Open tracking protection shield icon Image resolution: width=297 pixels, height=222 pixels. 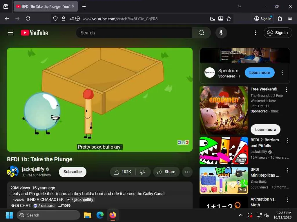pyautogui.click(x=55, y=18)
